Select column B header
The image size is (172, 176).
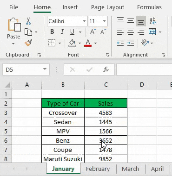63,85
